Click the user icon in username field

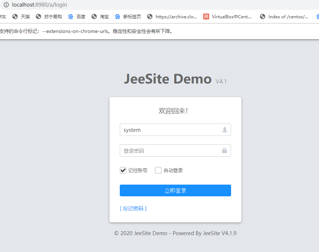coord(225,130)
